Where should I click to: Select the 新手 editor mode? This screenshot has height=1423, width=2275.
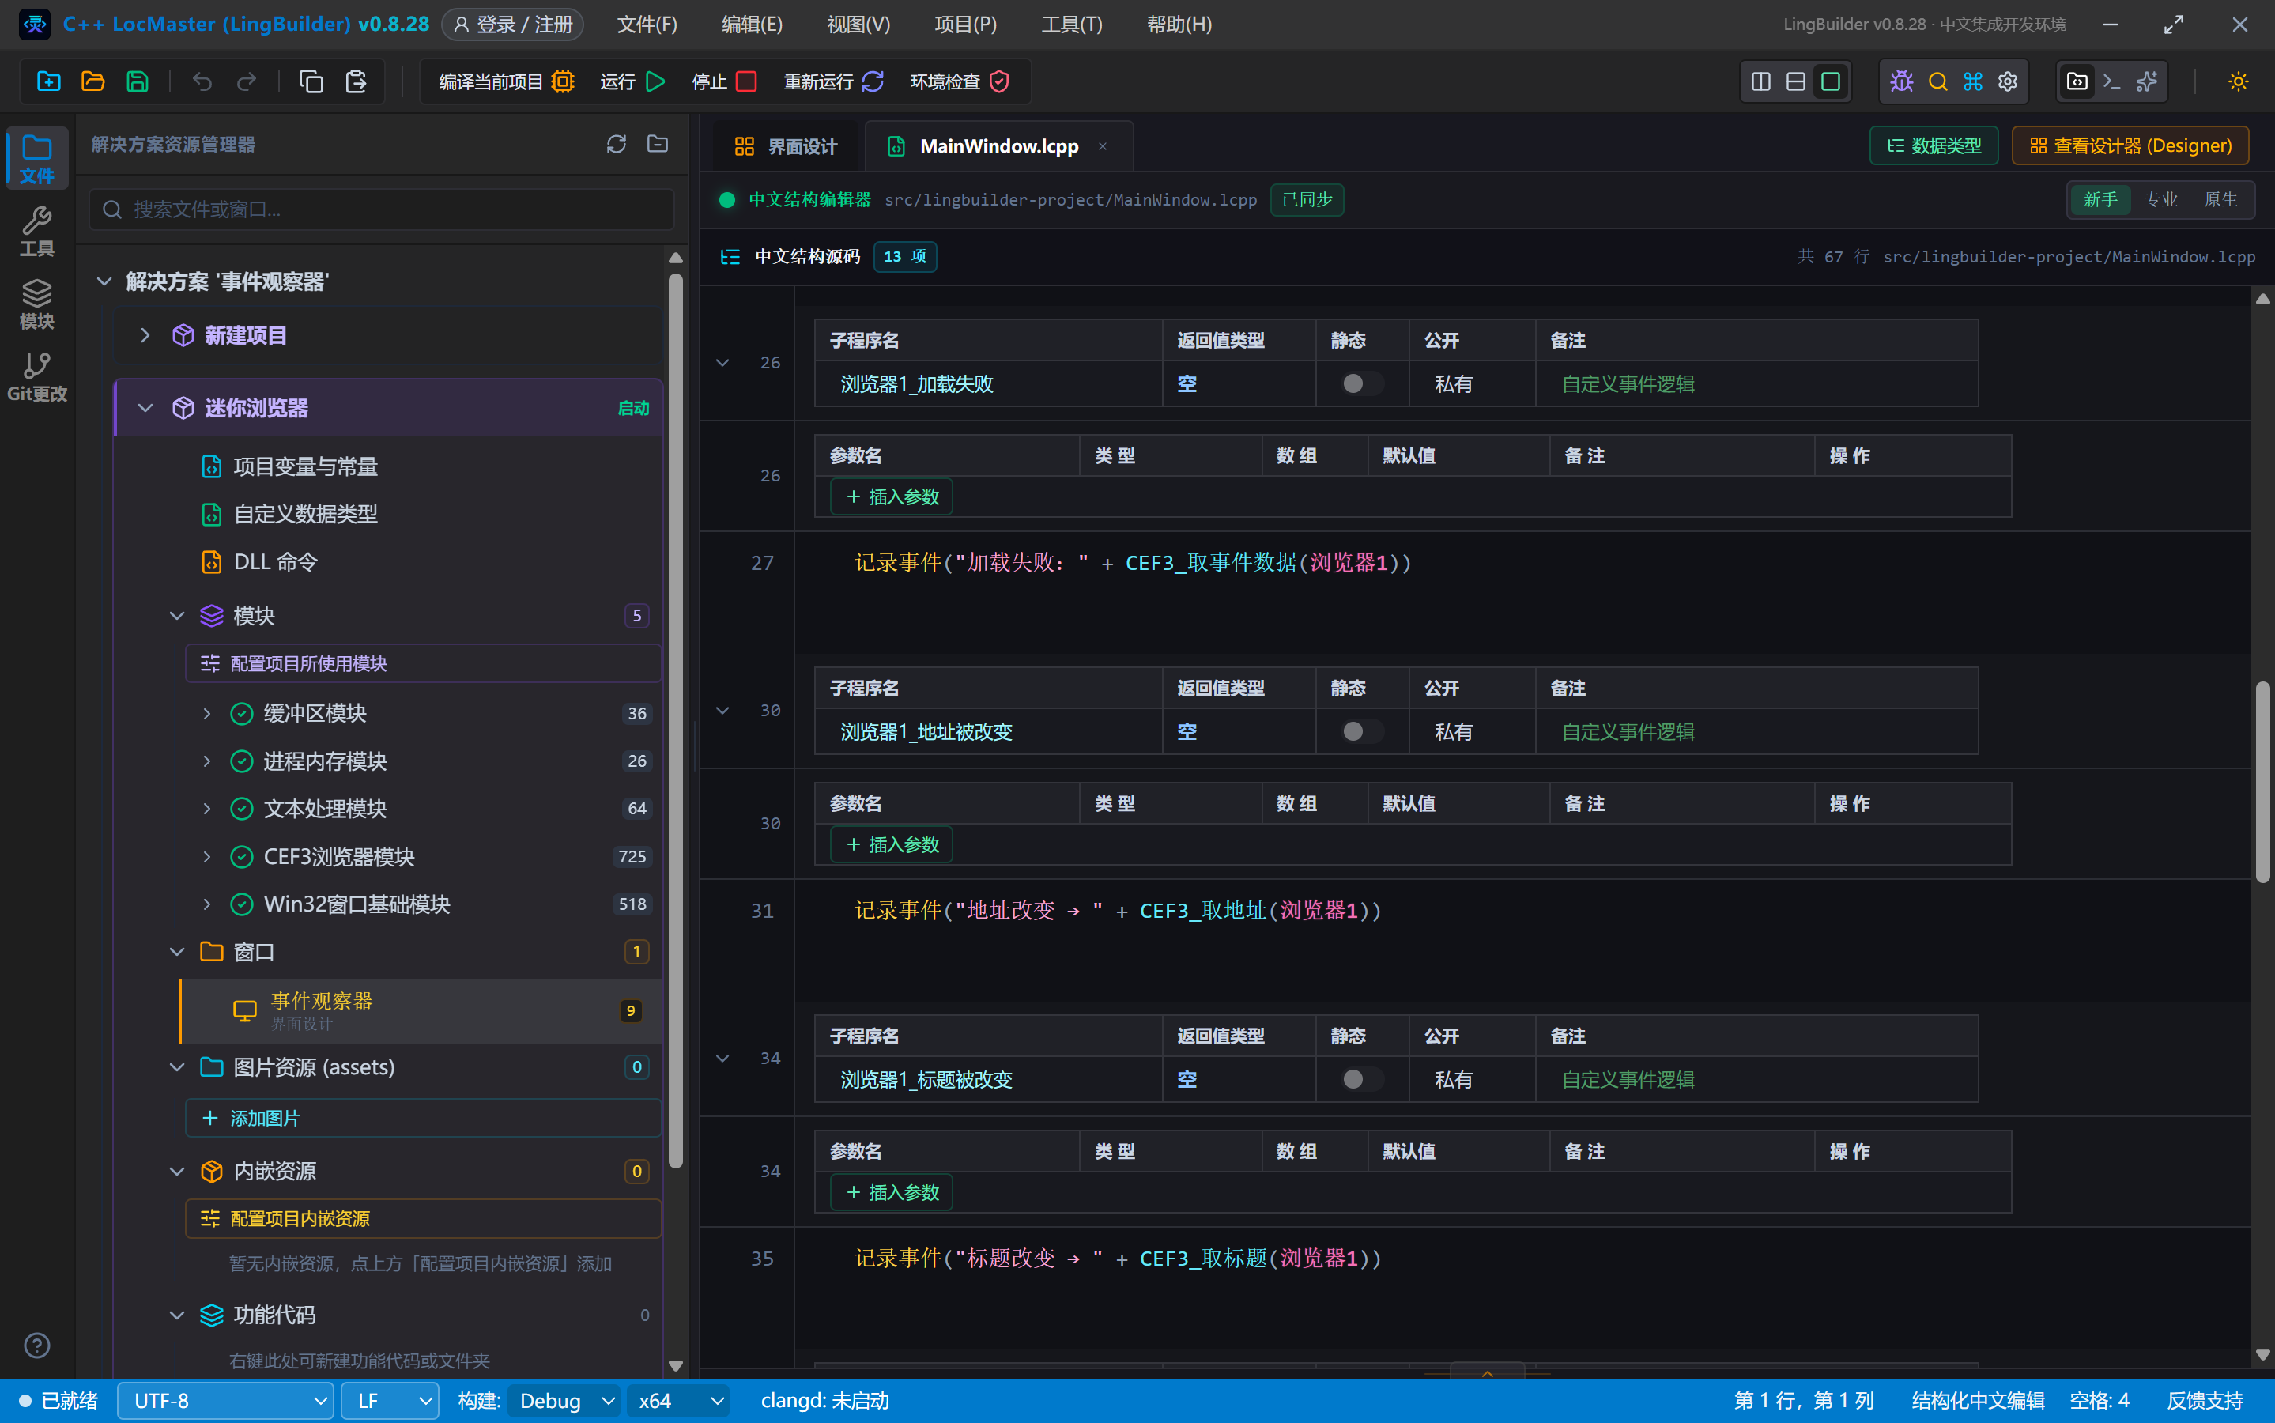(x=2101, y=199)
